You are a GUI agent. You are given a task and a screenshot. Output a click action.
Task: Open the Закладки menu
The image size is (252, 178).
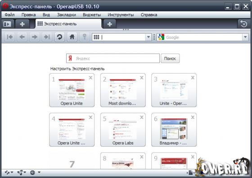pyautogui.click(x=67, y=15)
